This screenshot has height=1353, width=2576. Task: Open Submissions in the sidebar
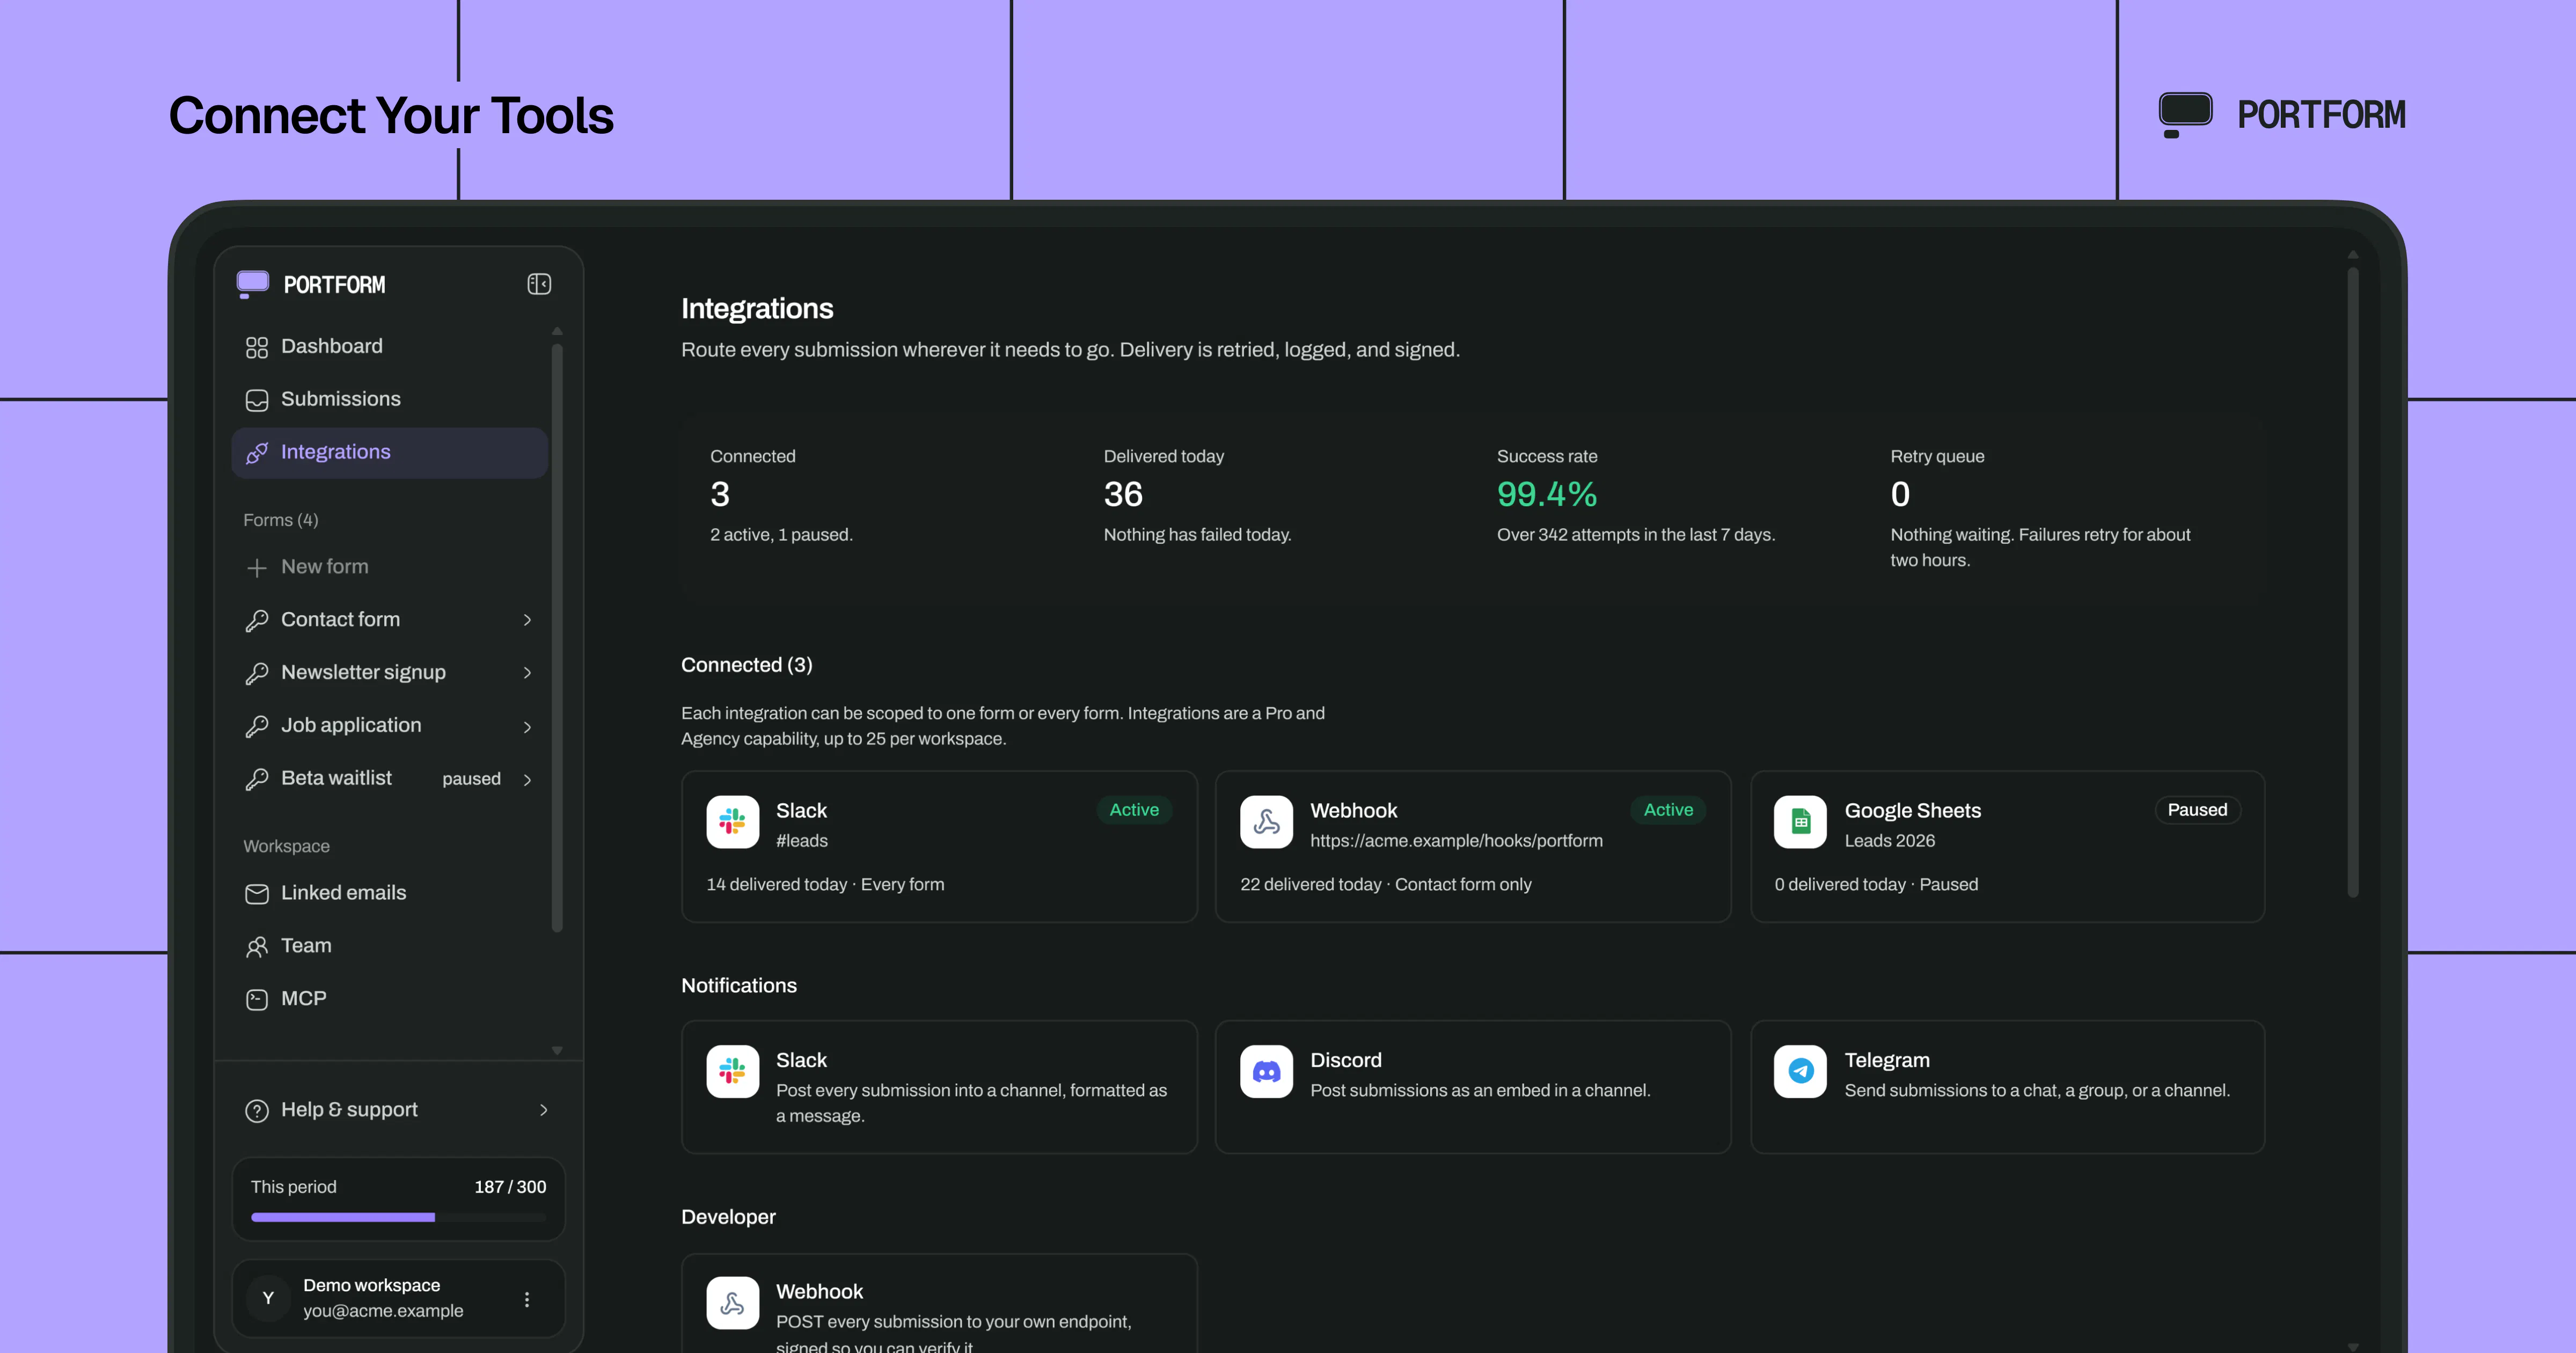coord(389,399)
